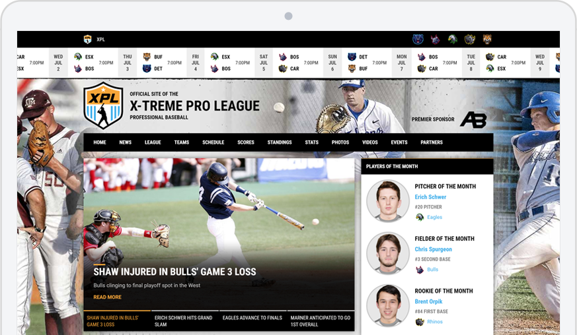The width and height of the screenshot is (577, 335).
Task: Go to the HOME menu item
Action: tap(100, 142)
